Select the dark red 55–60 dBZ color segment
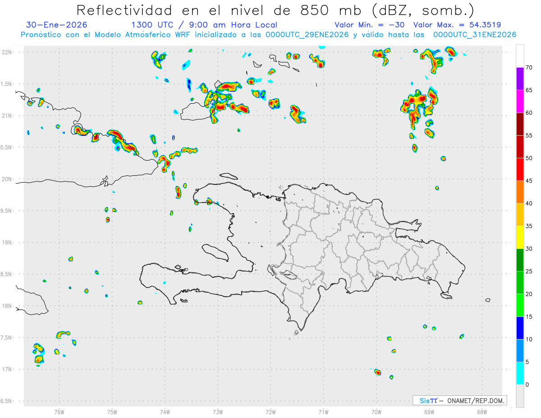This screenshot has width=541, height=418. (520, 124)
